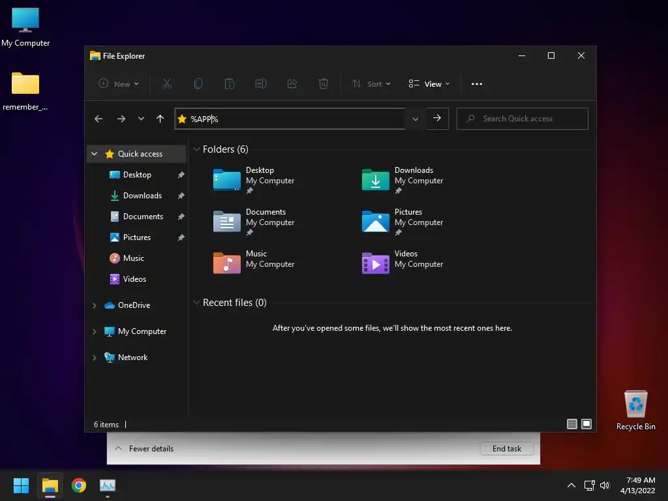This screenshot has width=668, height=501.
Task: Unpin Desktop using its sidebar pin icon
Action: (x=181, y=175)
